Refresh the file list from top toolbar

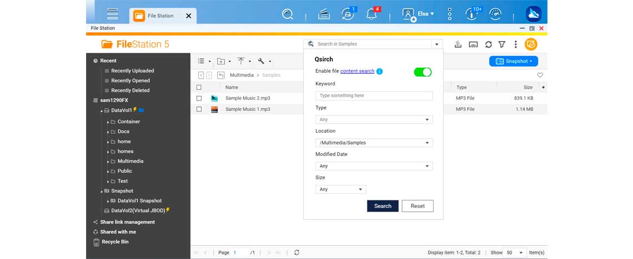[489, 44]
